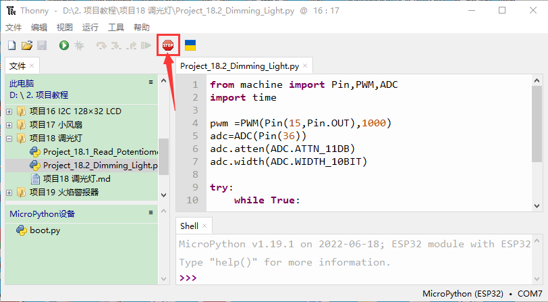This screenshot has height=302, width=548.
Task: Click the red Stop/Restart backend icon
Action: tap(167, 45)
